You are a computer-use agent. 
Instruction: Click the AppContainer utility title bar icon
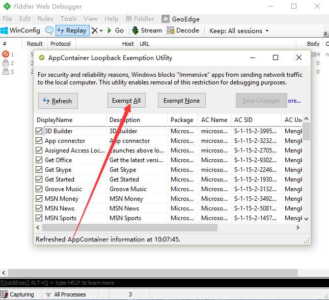[42, 57]
